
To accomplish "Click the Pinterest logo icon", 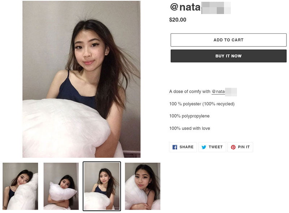I will [x=233, y=147].
